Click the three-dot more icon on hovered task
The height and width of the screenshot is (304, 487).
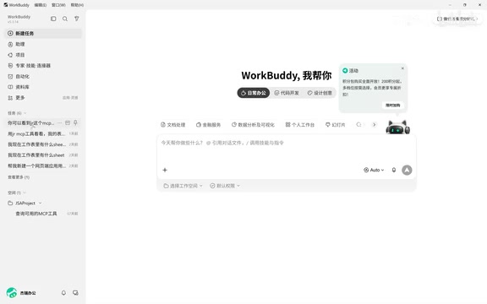click(x=60, y=122)
